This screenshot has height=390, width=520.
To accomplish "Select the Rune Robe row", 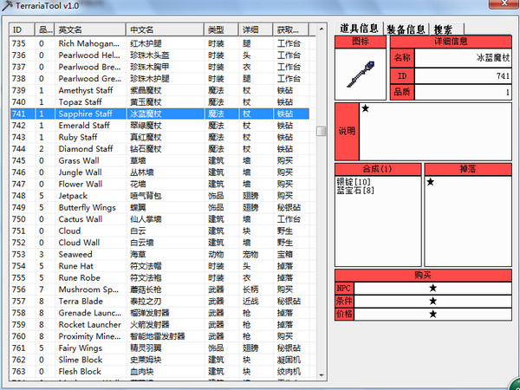I will tap(159, 278).
